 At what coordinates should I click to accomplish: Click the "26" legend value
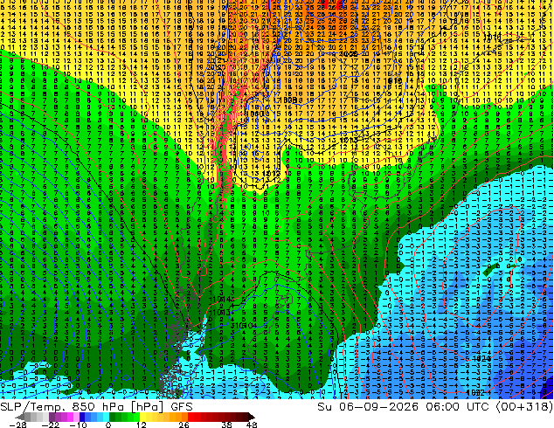pos(184,425)
